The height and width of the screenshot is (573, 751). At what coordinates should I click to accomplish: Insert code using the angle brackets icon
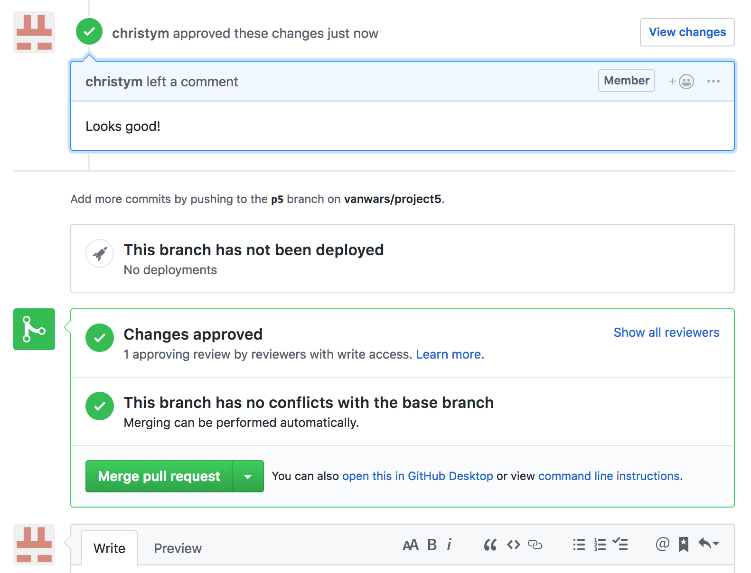point(513,545)
